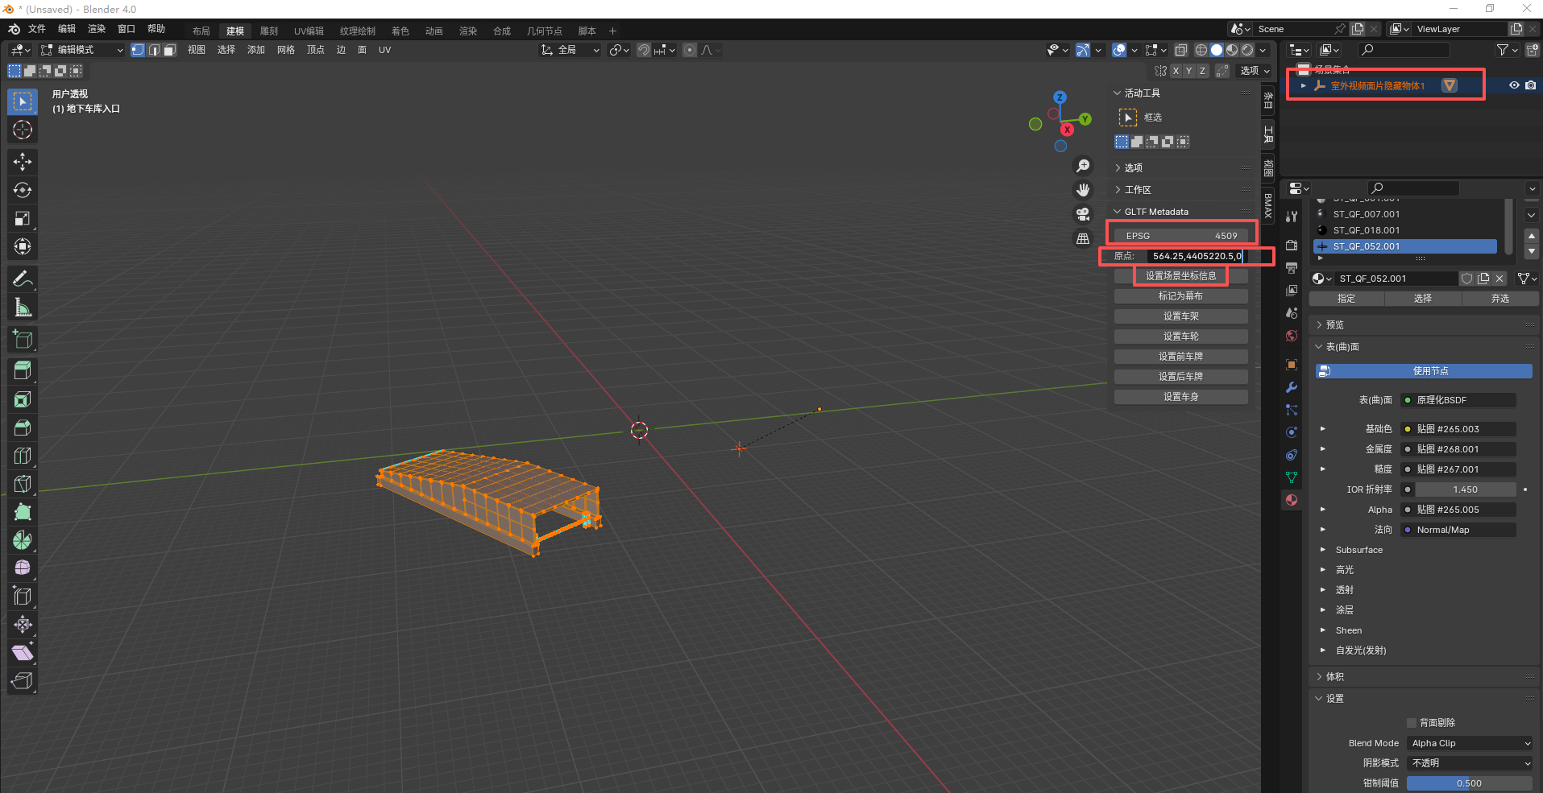This screenshot has height=793, width=1543.
Task: Open the 文件 menu
Action: point(37,29)
